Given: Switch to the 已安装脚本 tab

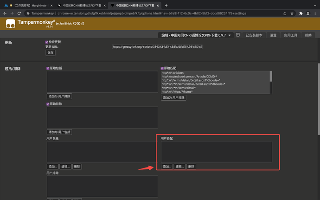Looking at the screenshot, I should pyautogui.click(x=254, y=35).
